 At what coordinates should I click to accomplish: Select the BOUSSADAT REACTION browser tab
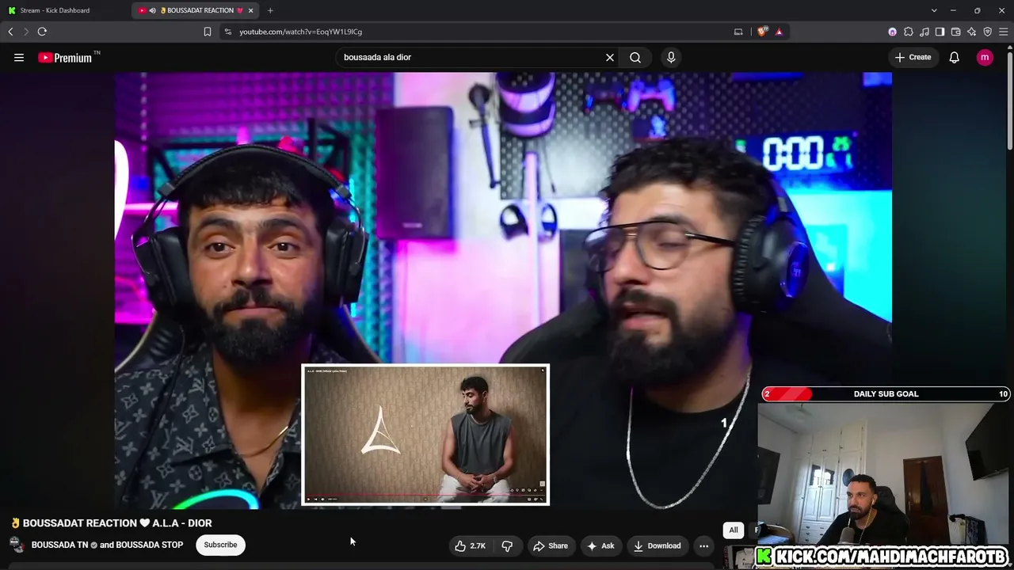[x=196, y=10]
